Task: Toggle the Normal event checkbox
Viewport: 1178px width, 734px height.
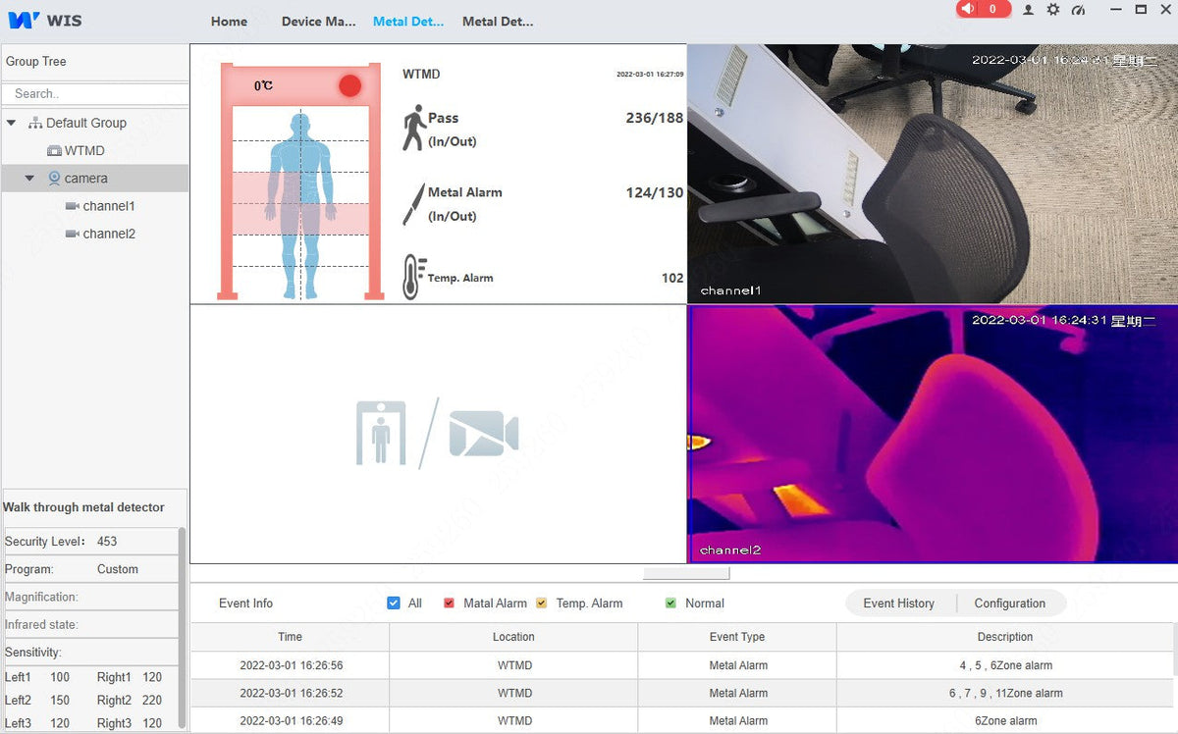Action: pos(670,603)
